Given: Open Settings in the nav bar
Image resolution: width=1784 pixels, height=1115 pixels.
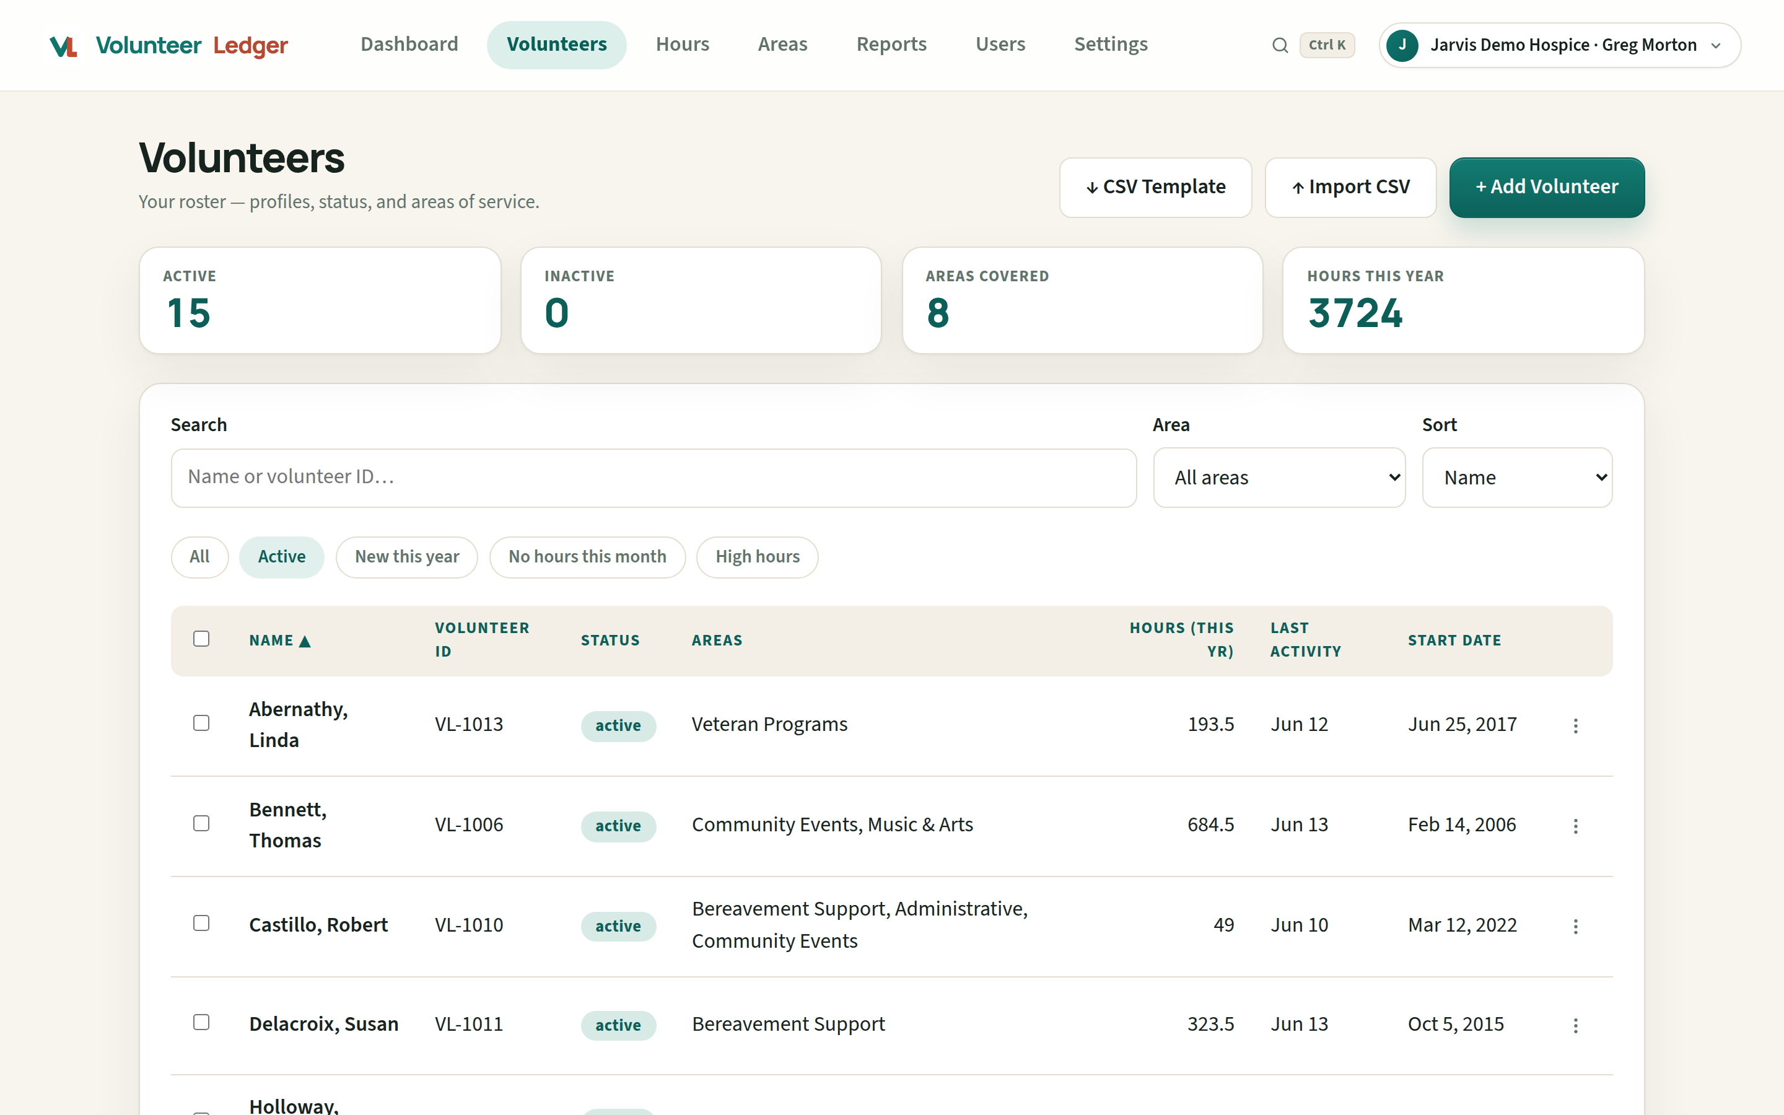Looking at the screenshot, I should (x=1111, y=44).
